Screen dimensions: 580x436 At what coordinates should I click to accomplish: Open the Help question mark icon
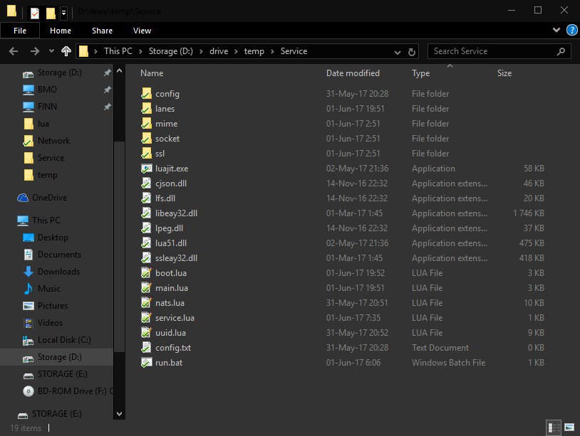tap(571, 31)
